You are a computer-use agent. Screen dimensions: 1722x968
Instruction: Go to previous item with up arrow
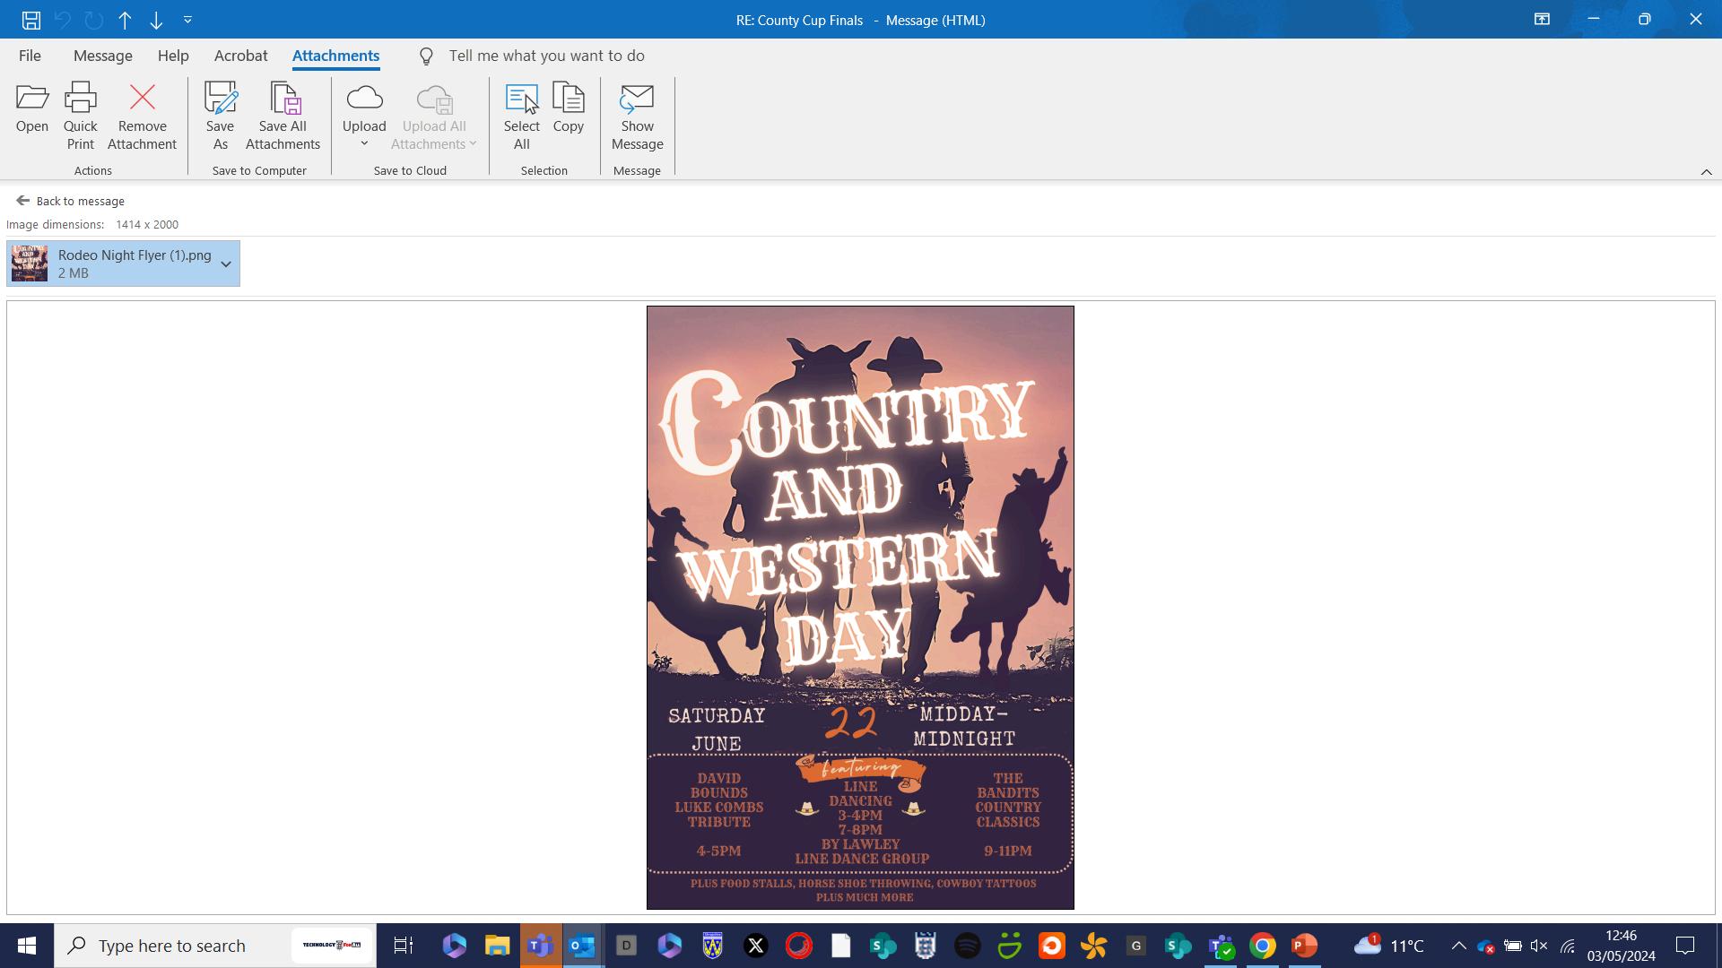click(125, 20)
